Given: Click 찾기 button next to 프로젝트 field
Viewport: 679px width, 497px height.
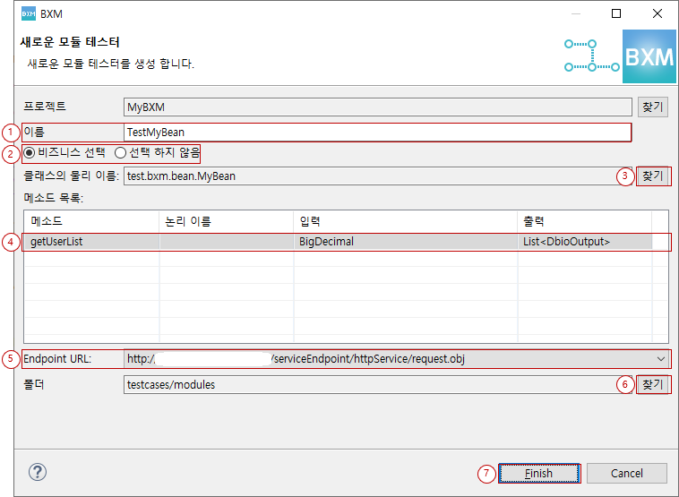Looking at the screenshot, I should (653, 107).
